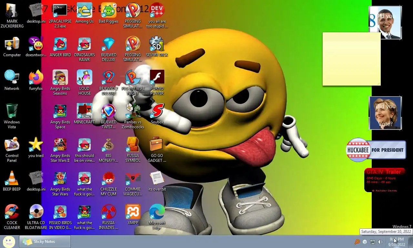Viewport: 413px width, 248px height.
Task: Open the volume speaker tray icon
Action: (x=380, y=242)
